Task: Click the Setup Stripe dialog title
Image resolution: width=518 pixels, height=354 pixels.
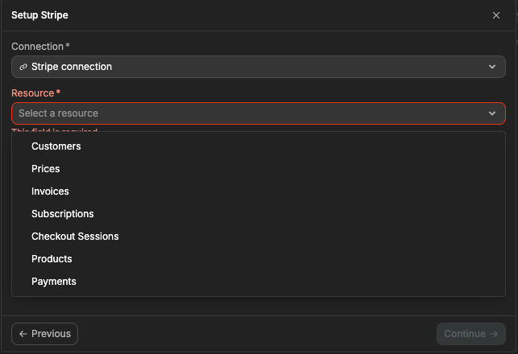Action: [39, 15]
